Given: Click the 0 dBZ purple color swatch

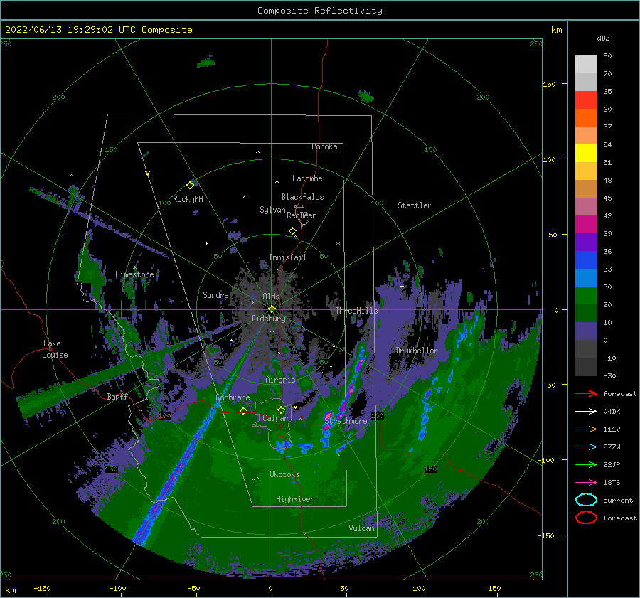Looking at the screenshot, I should 586,331.
